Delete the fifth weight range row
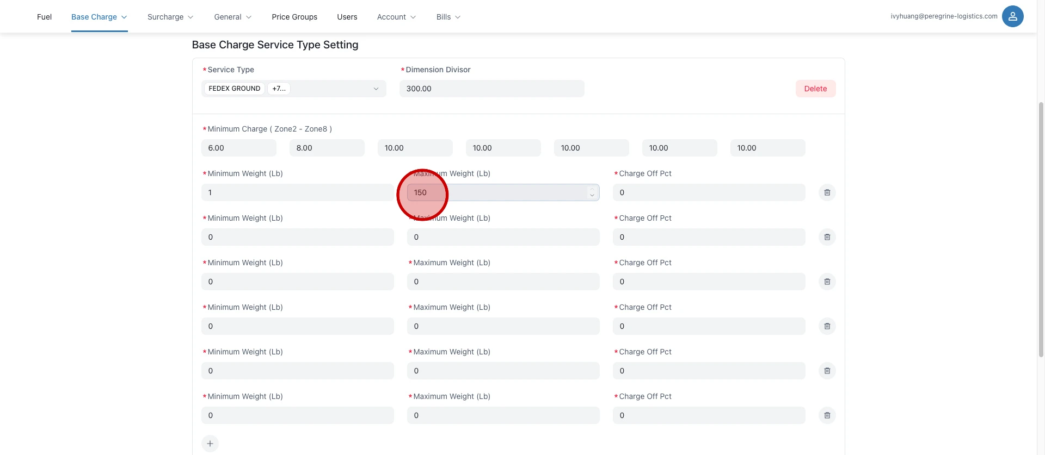Image resolution: width=1045 pixels, height=455 pixels. [827, 371]
